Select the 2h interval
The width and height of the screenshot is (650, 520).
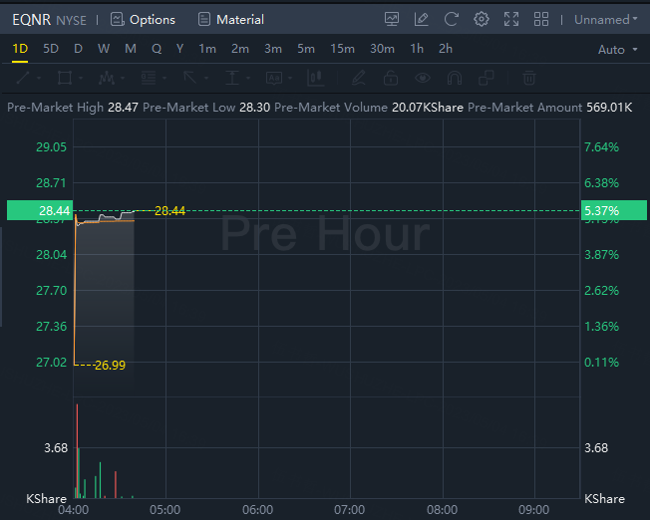[x=446, y=49]
